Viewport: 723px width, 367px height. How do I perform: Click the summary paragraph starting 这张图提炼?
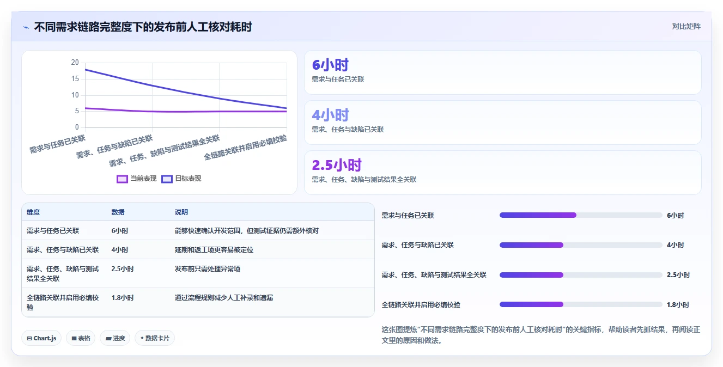[541, 335]
